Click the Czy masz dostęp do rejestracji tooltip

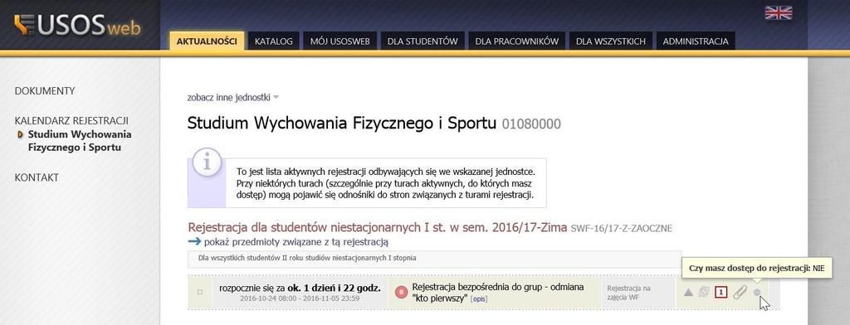tap(756, 268)
